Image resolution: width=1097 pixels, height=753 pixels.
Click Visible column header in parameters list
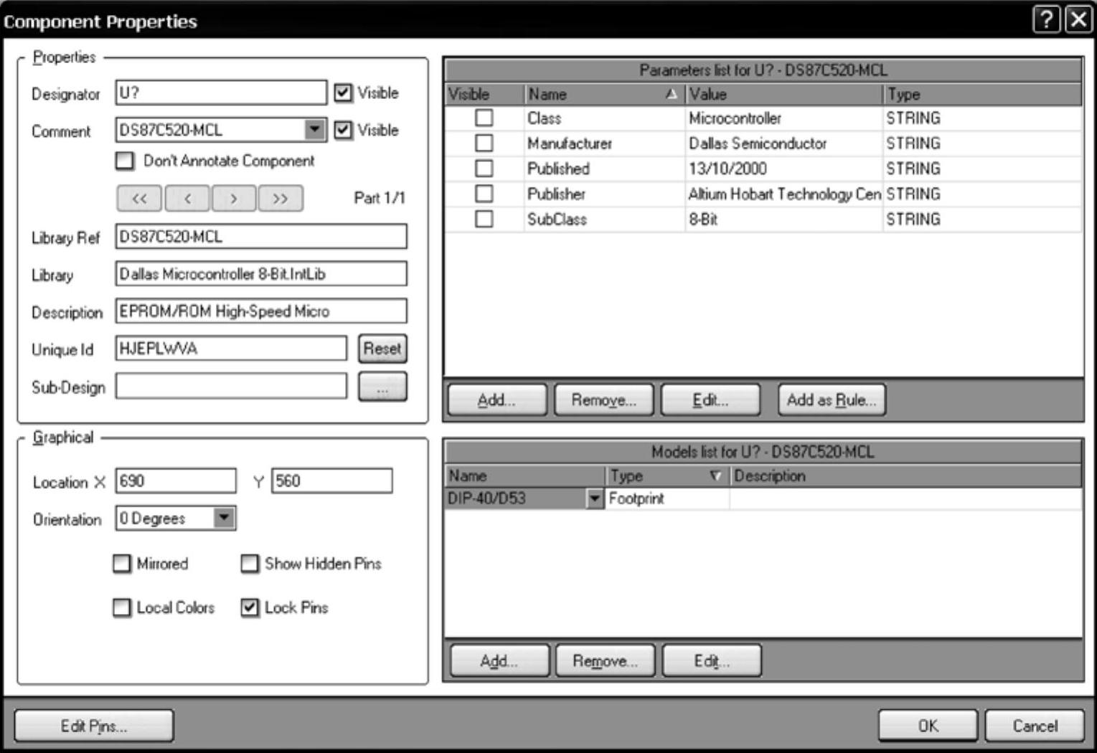pos(485,94)
